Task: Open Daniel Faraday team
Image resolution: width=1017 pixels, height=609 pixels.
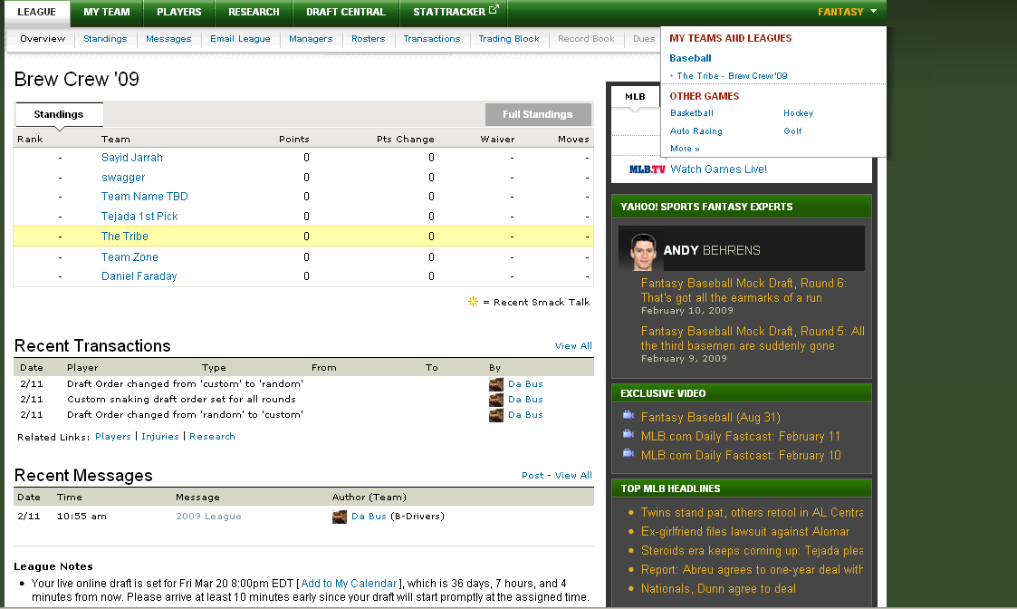Action: [x=139, y=275]
